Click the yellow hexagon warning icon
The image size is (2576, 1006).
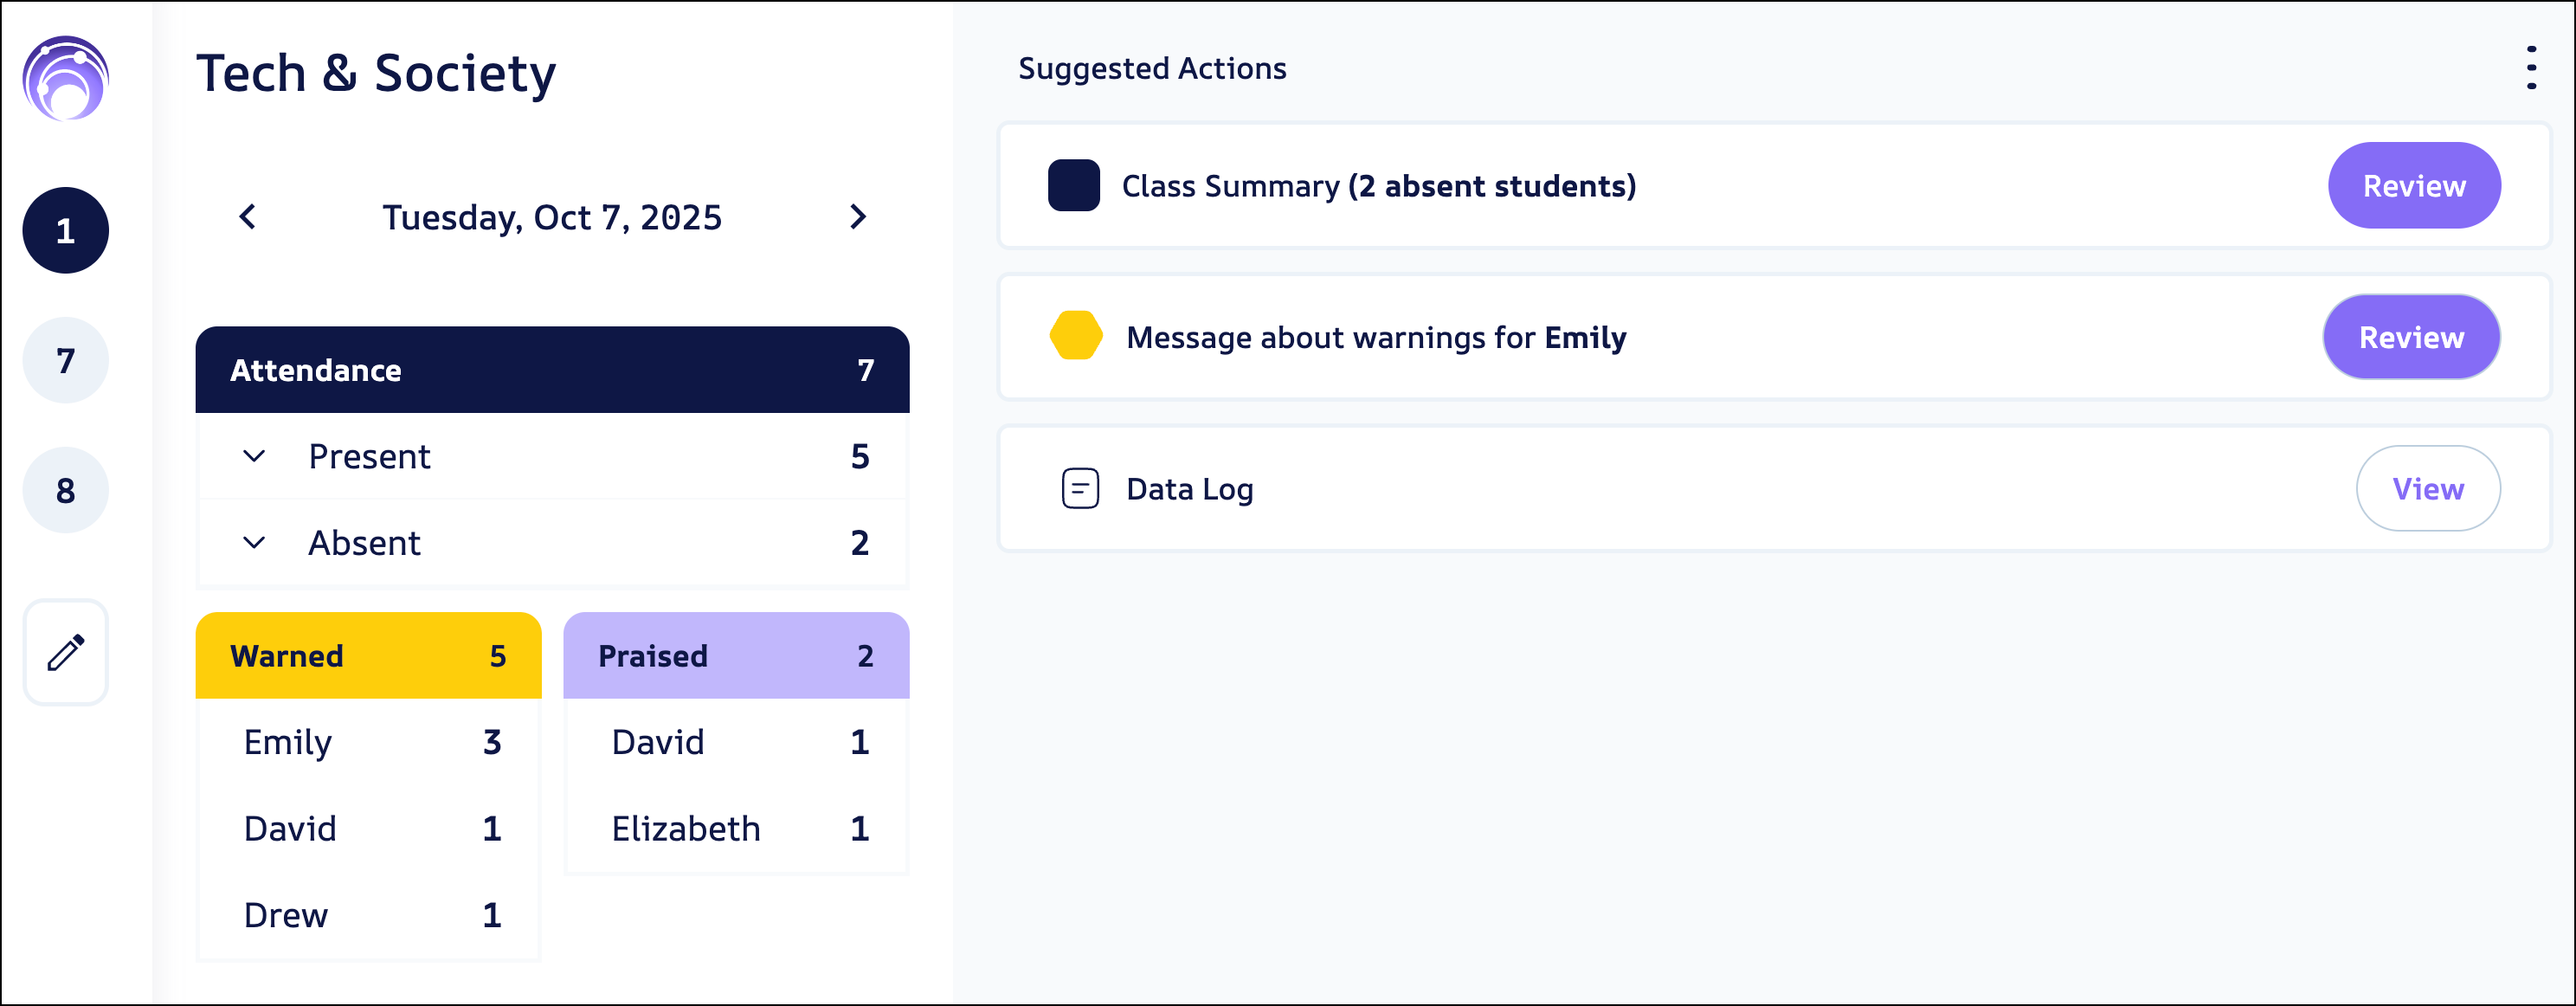pos(1076,336)
